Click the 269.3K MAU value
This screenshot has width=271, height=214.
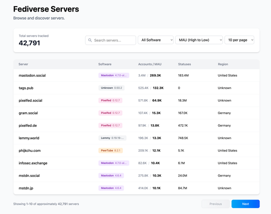[x=156, y=75]
